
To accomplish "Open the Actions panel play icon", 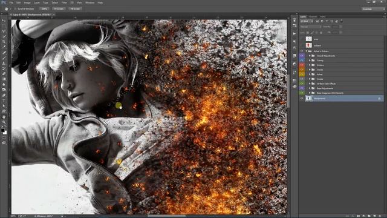I will click(294, 33).
